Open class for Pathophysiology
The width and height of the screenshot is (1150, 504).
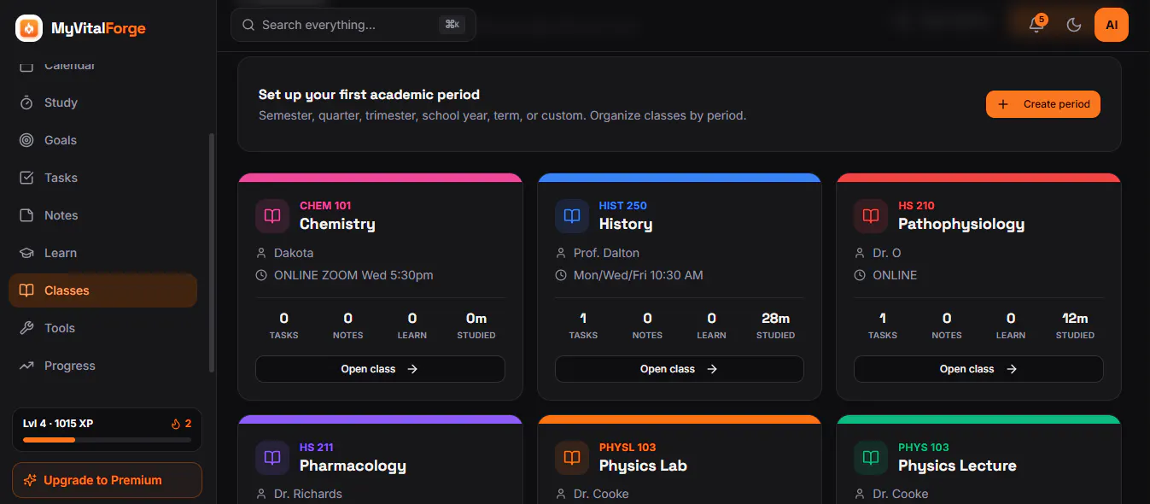978,369
